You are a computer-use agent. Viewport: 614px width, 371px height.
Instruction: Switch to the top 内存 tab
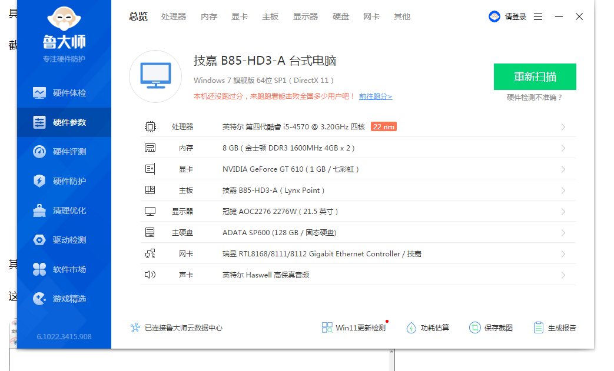pos(209,16)
